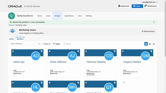
Task: Click the AO avatar circle
Action: tap(36, 56)
